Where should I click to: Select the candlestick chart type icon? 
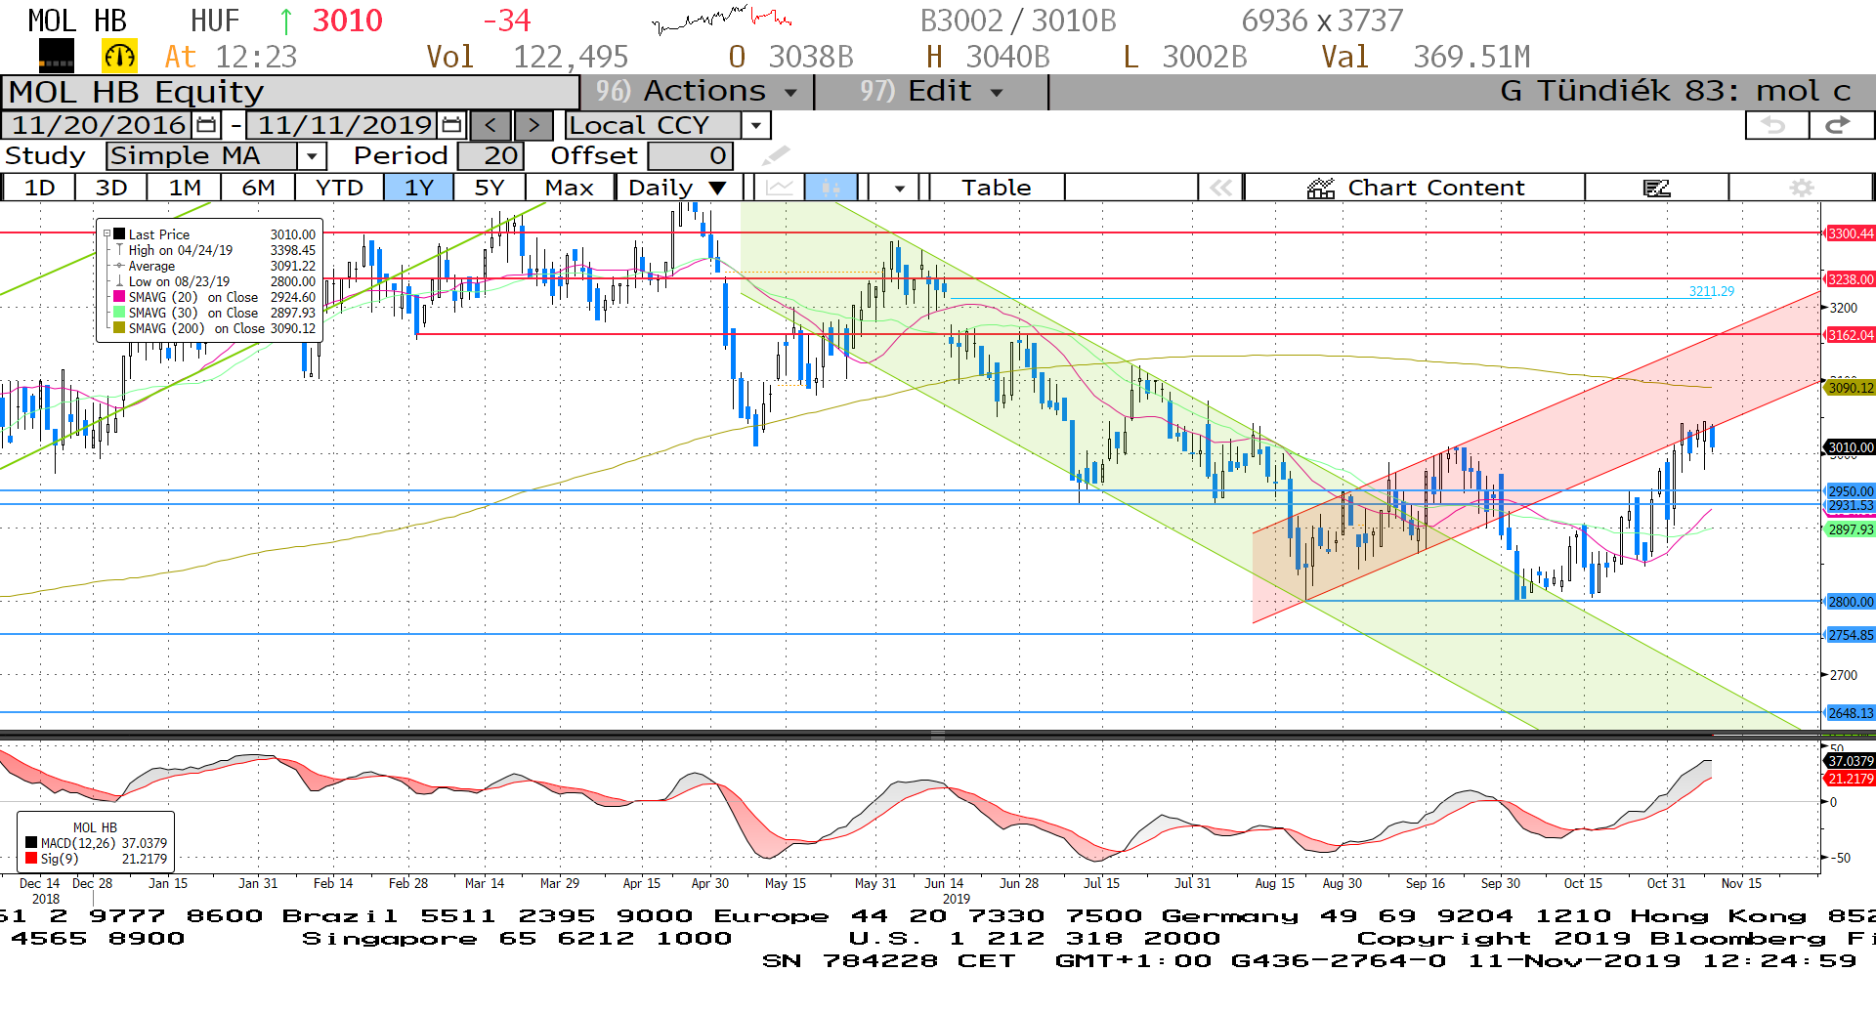831,188
